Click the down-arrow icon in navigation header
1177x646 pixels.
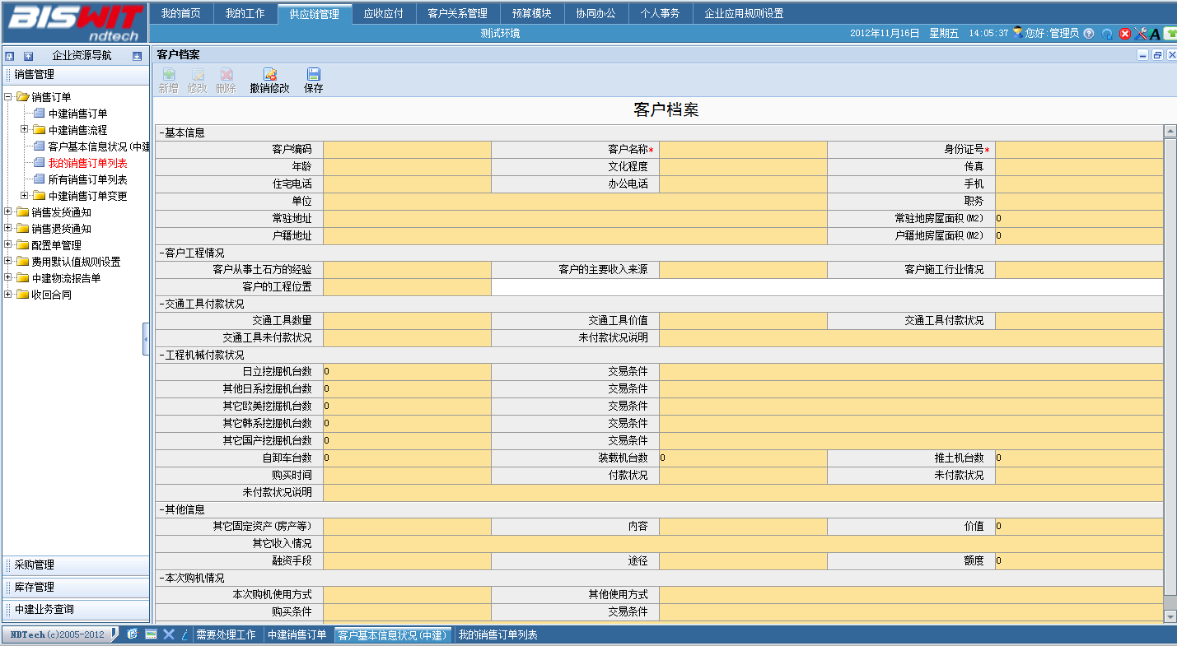click(137, 56)
